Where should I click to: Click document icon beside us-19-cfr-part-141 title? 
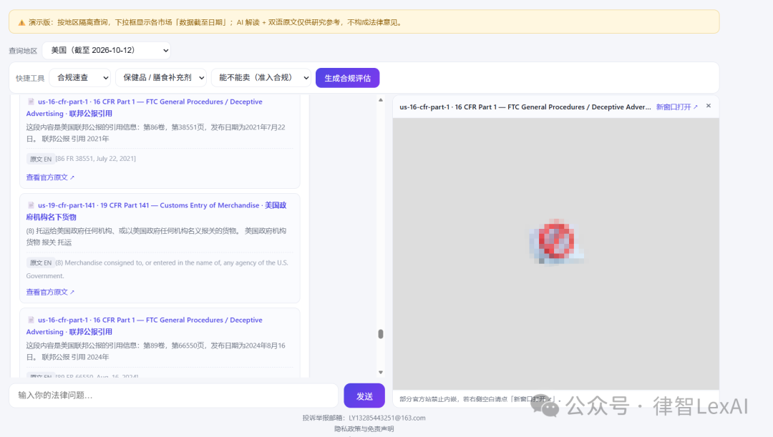31,205
